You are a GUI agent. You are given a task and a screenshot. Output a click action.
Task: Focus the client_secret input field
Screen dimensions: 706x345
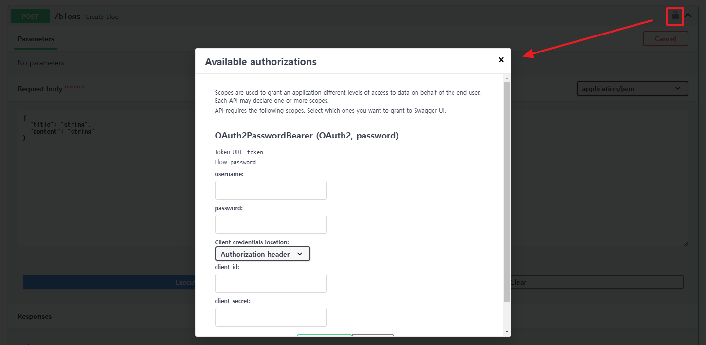(271, 317)
